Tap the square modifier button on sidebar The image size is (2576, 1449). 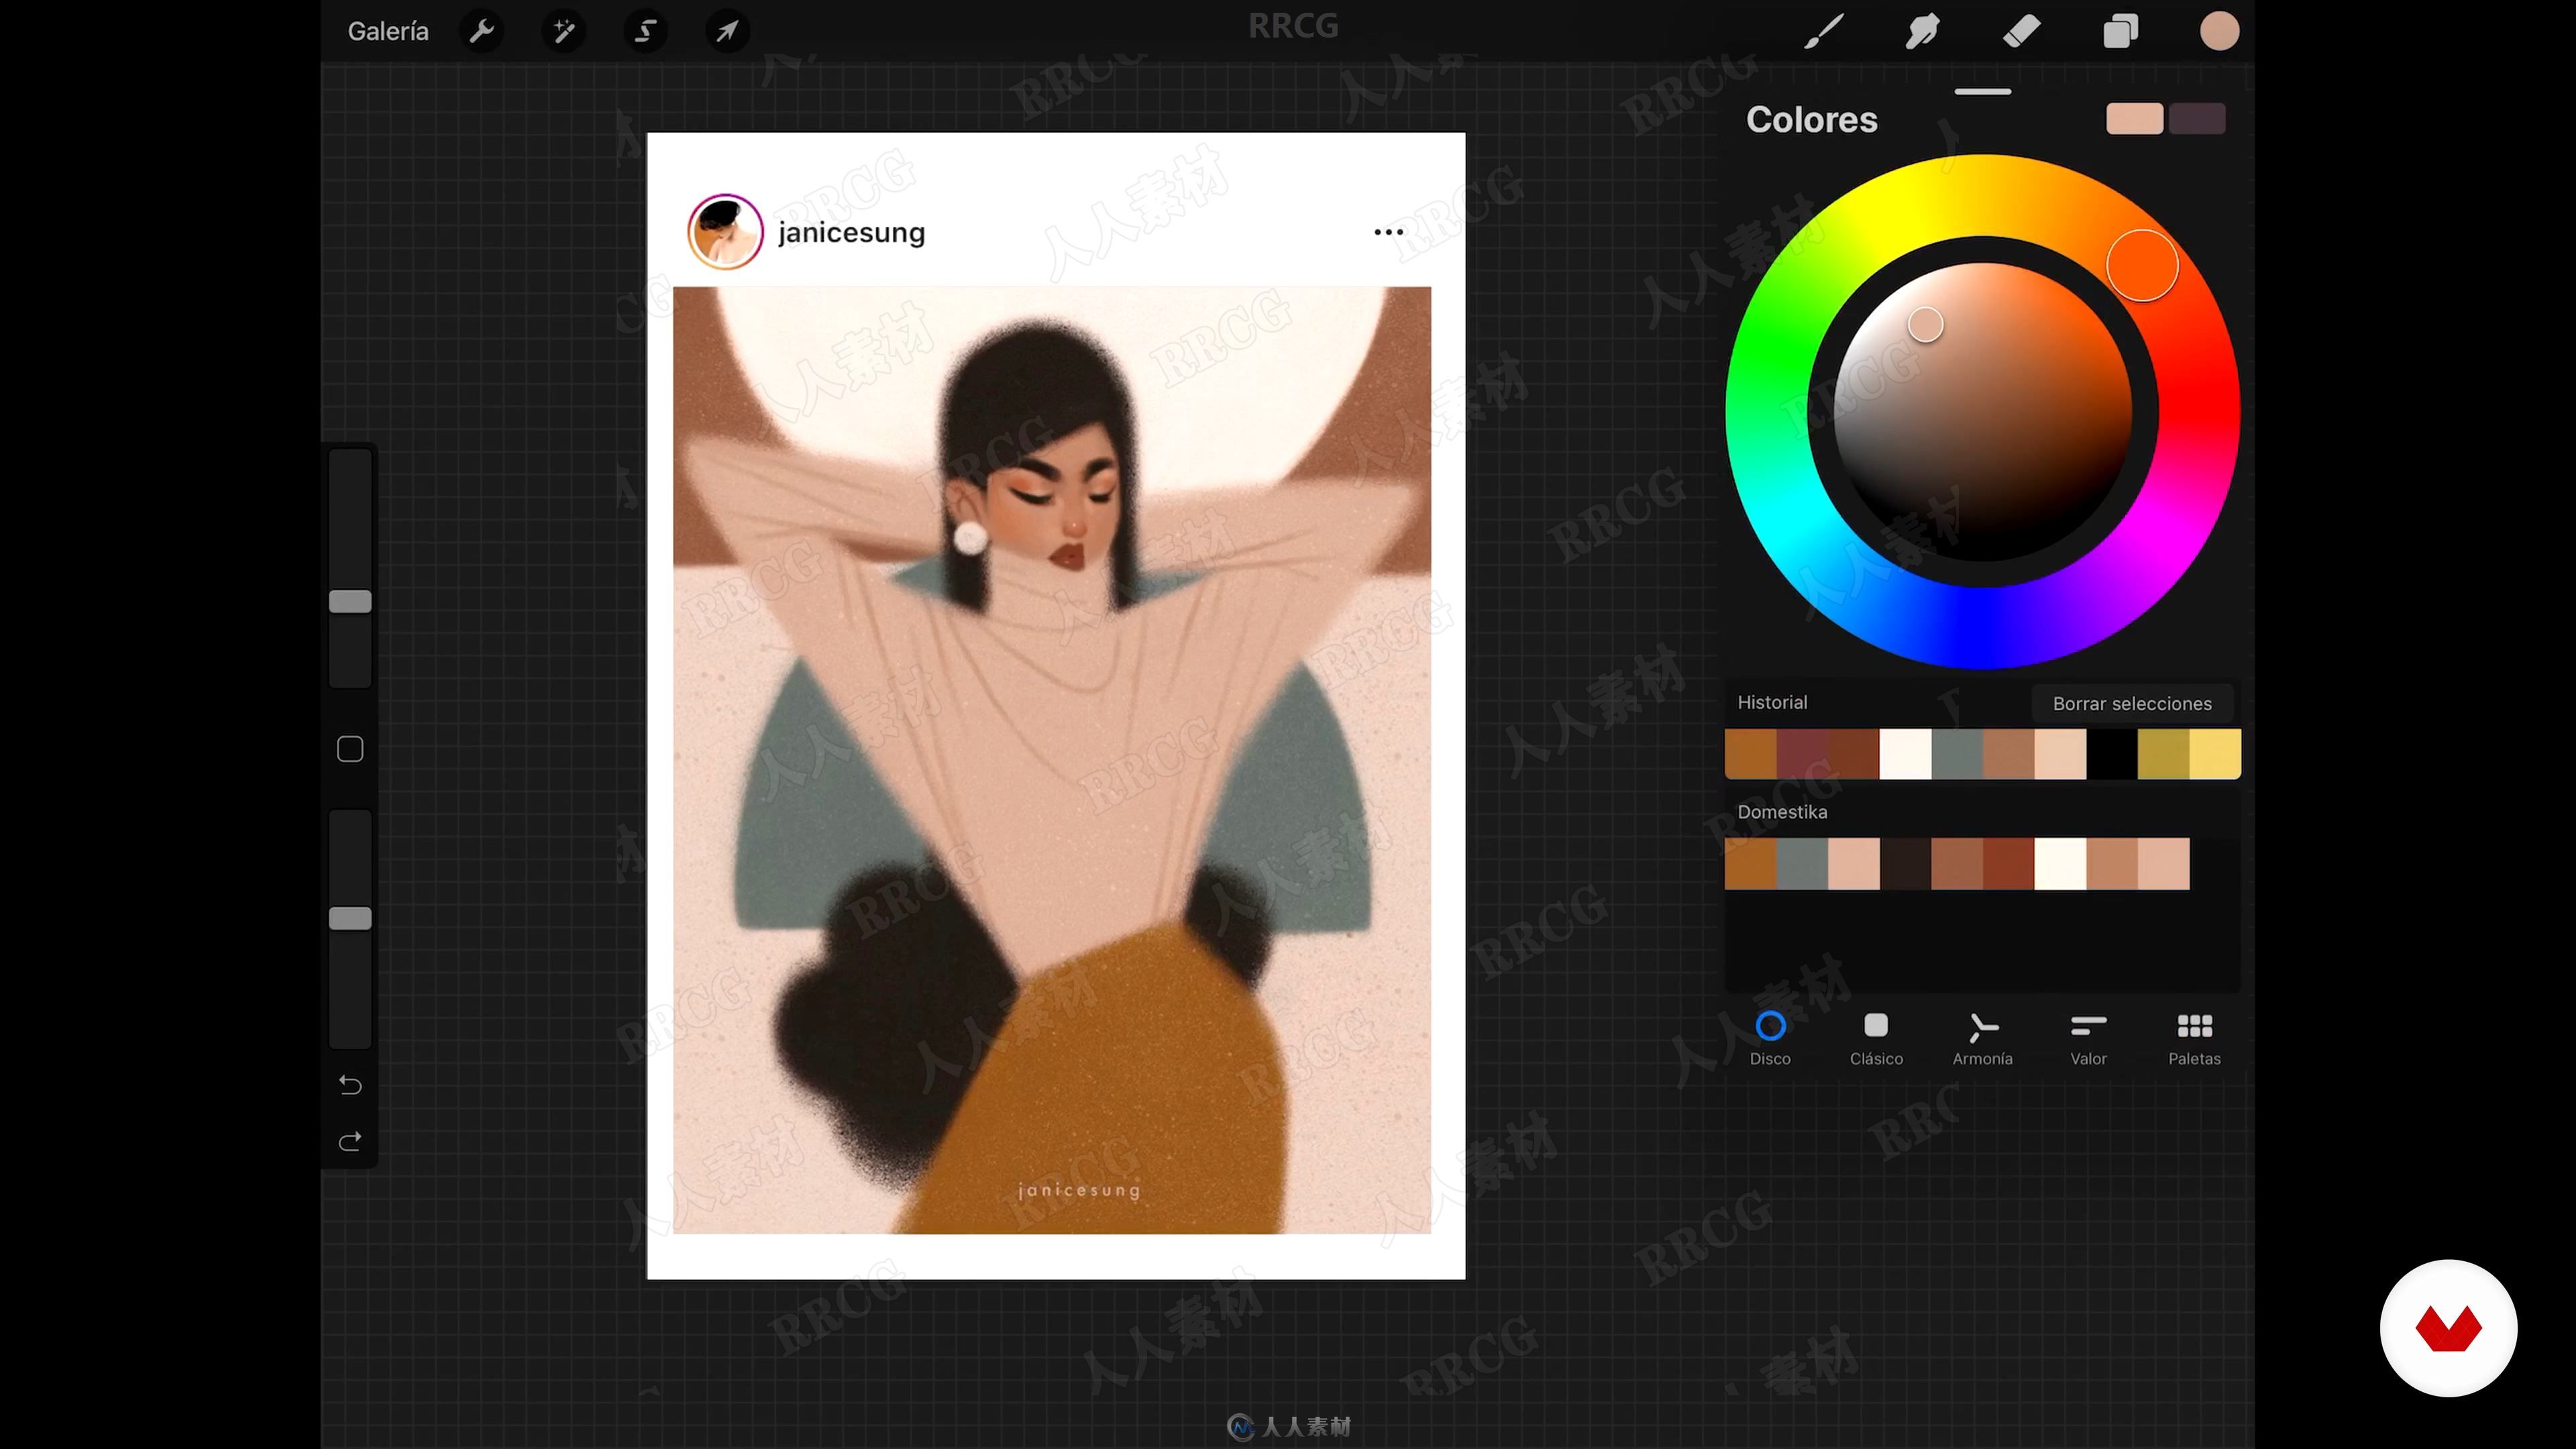(350, 749)
